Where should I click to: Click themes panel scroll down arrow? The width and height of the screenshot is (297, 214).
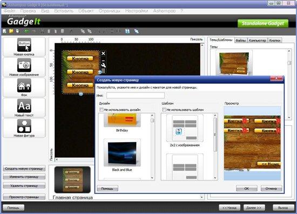point(289,117)
